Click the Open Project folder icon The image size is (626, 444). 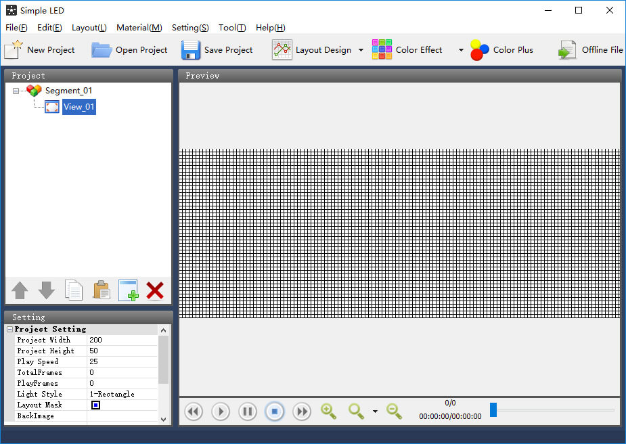[x=102, y=50]
